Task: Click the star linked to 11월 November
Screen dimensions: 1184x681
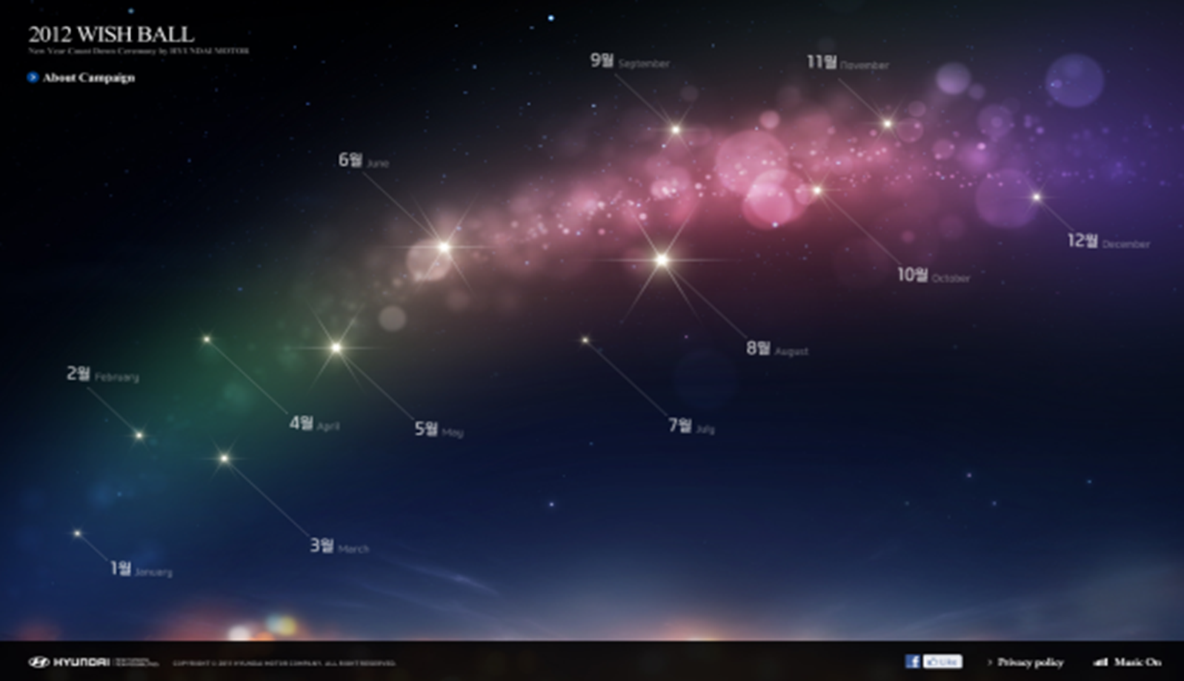Action: tap(887, 124)
